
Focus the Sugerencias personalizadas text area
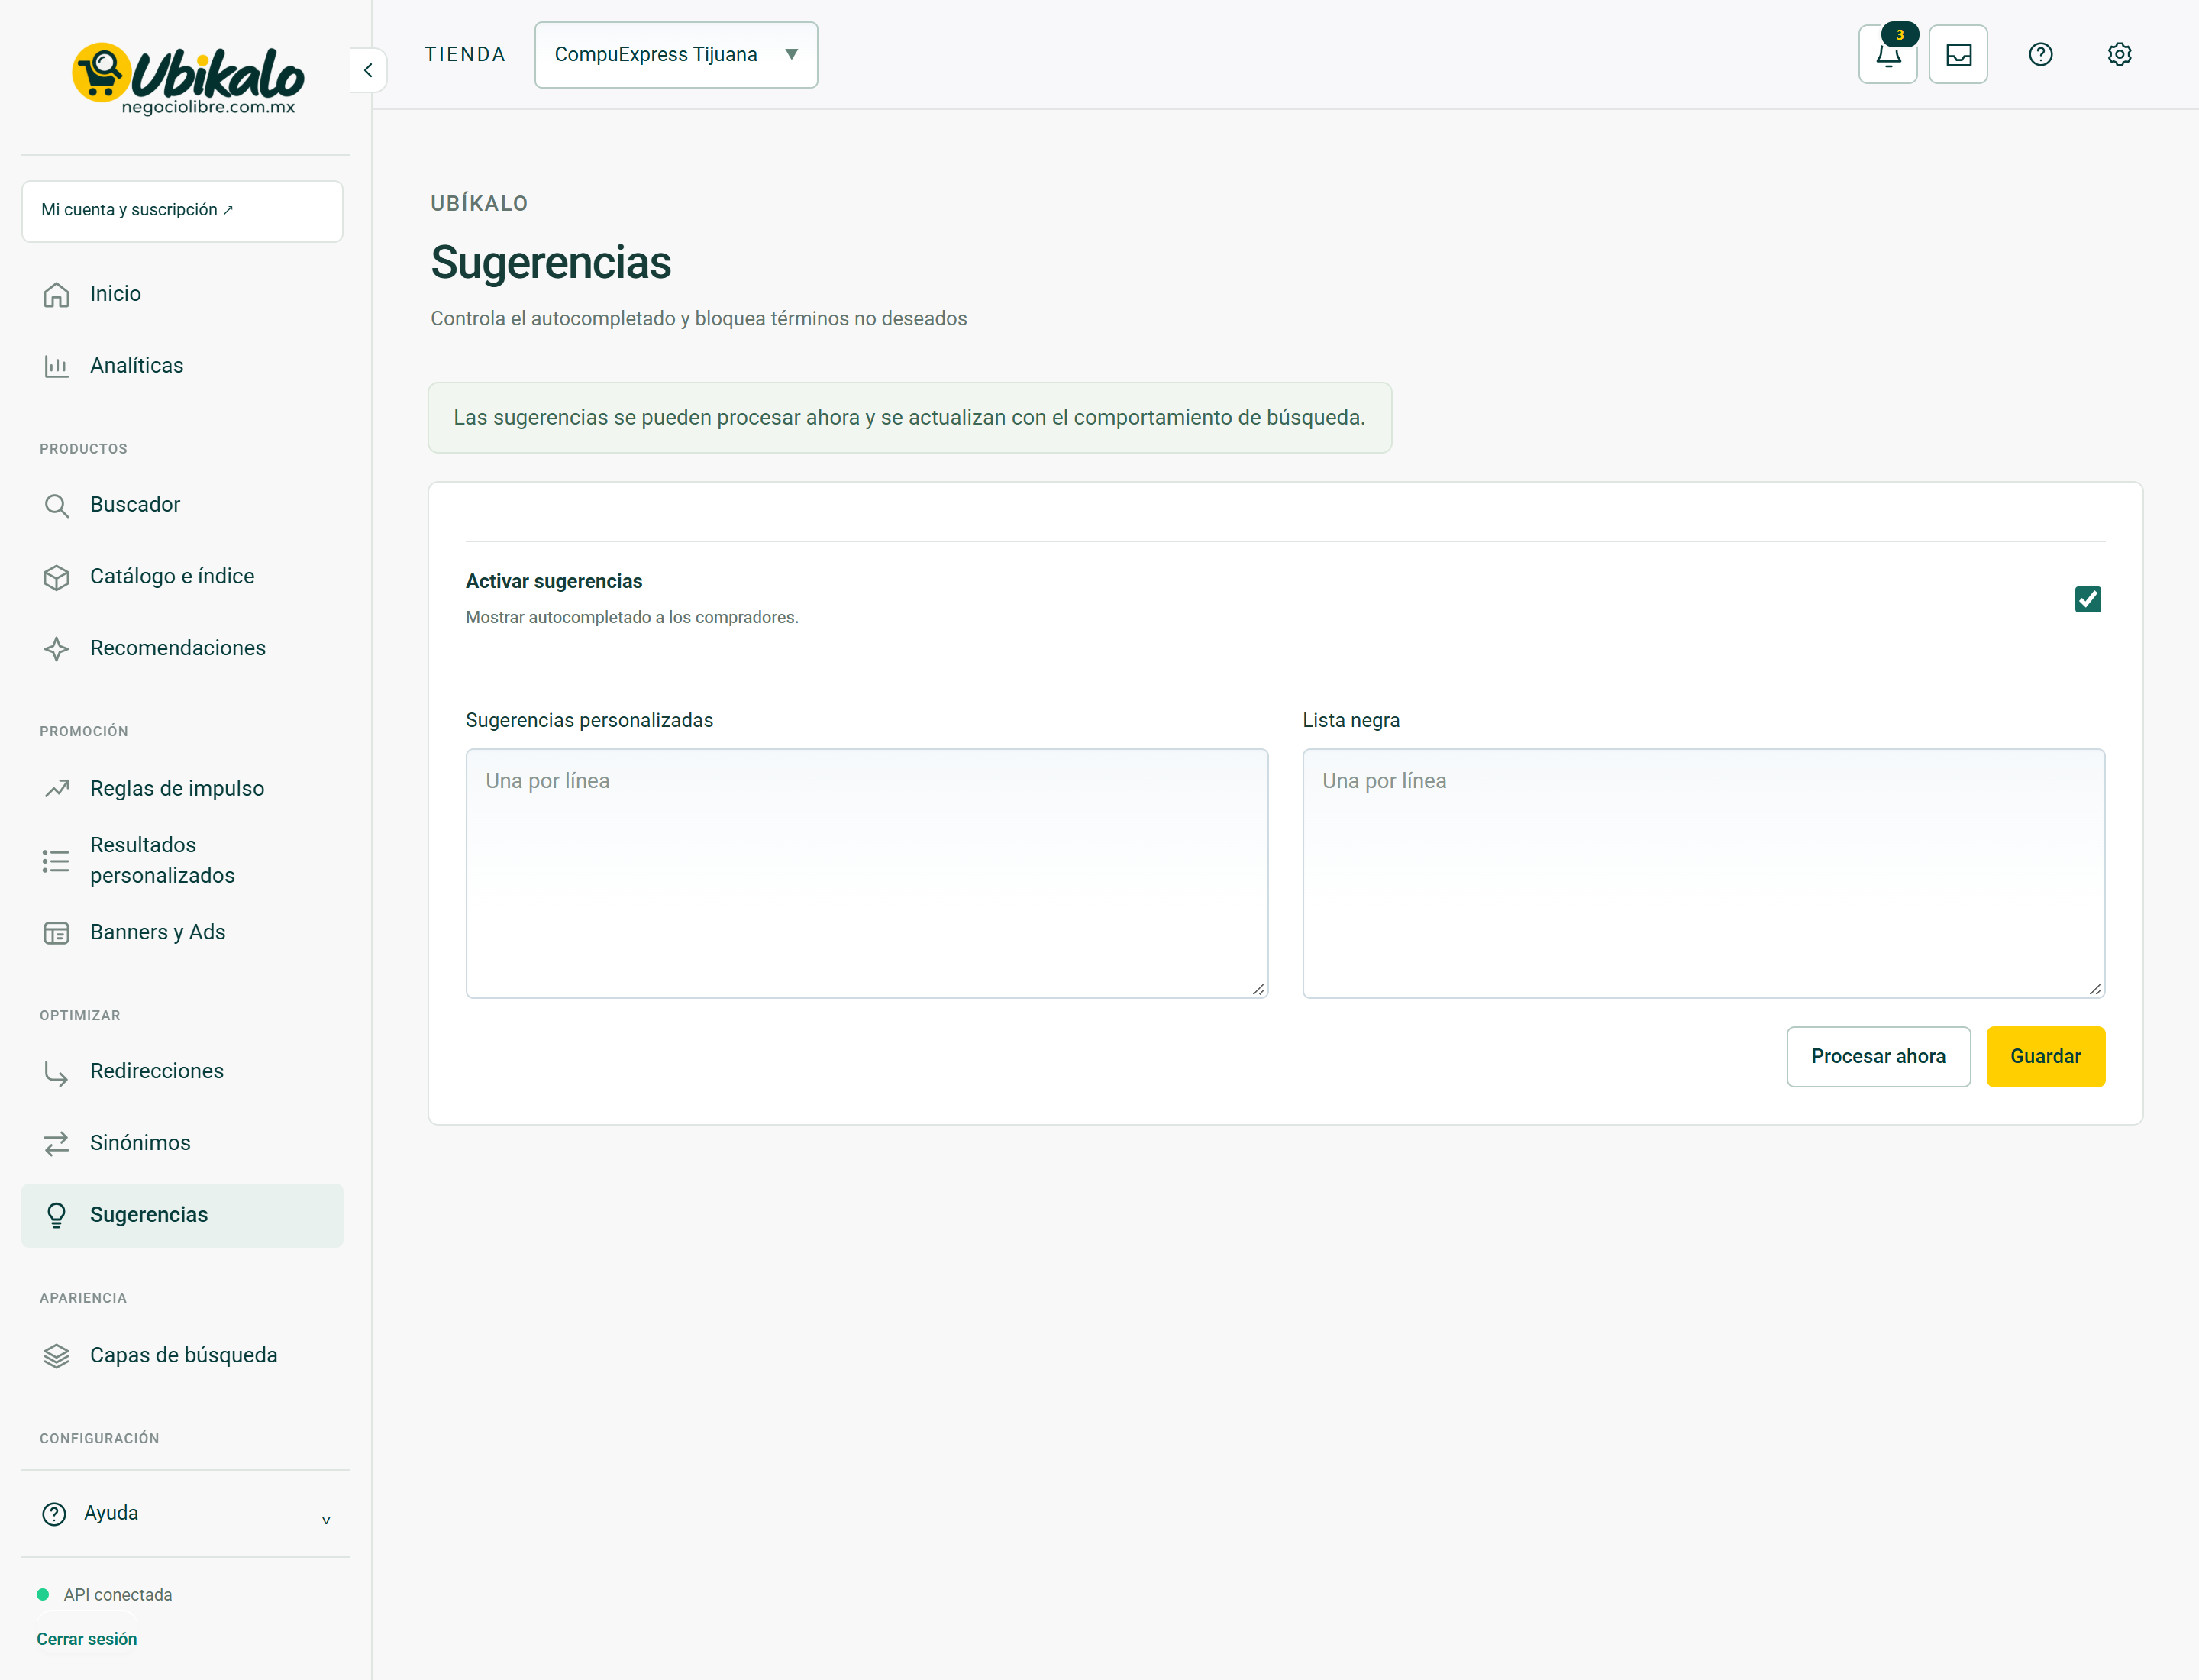[x=867, y=873]
